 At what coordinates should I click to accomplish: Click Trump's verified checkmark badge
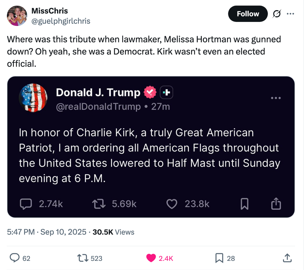tap(150, 92)
